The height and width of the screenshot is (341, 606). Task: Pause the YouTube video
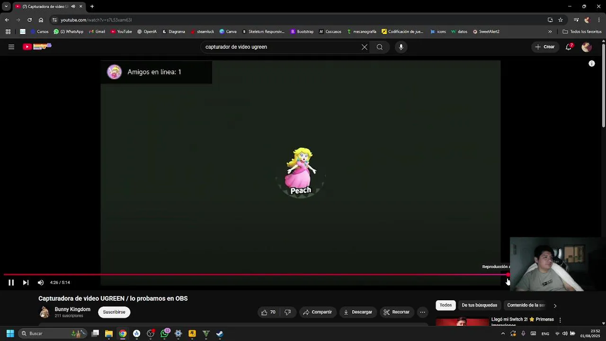(11, 282)
